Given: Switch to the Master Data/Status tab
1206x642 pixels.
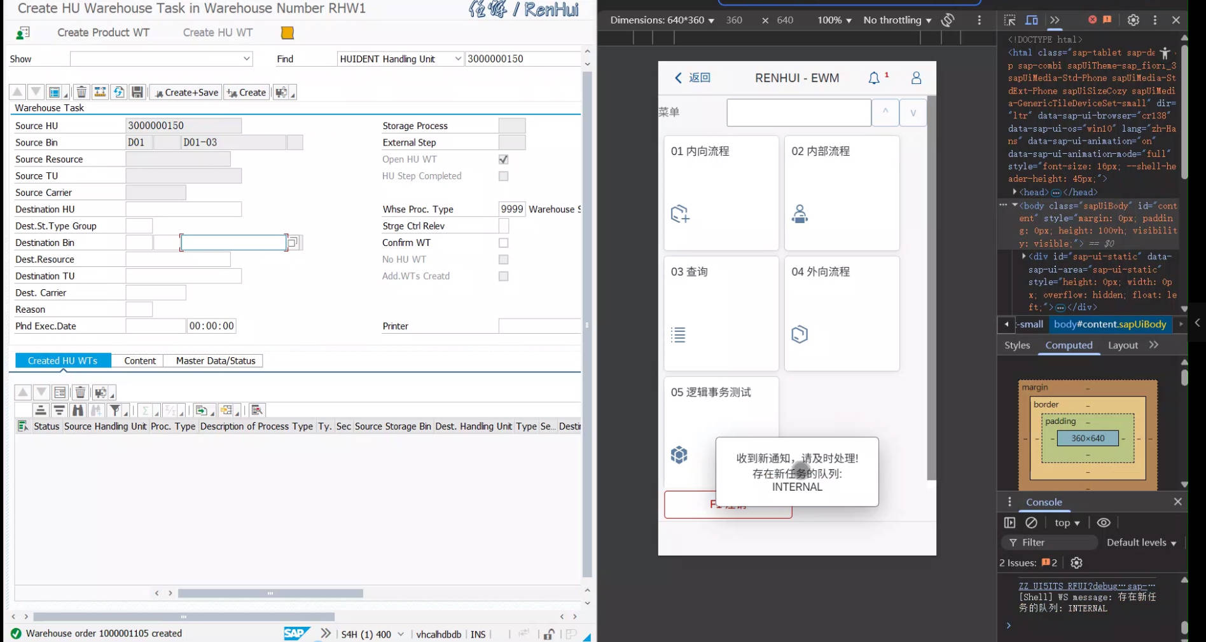Looking at the screenshot, I should tap(216, 360).
